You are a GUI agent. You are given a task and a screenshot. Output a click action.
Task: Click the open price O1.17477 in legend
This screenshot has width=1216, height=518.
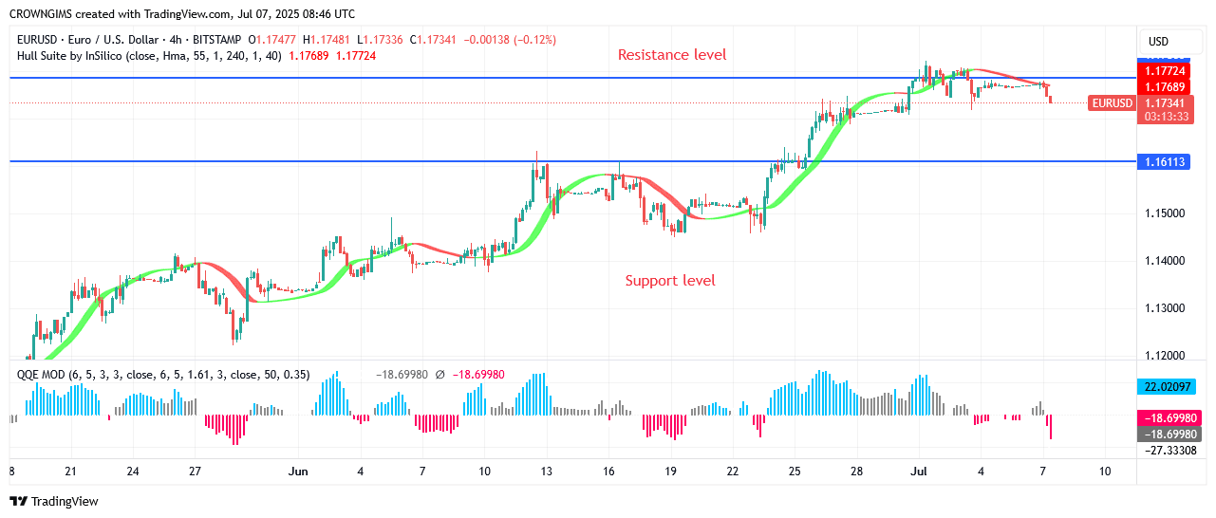click(x=273, y=40)
